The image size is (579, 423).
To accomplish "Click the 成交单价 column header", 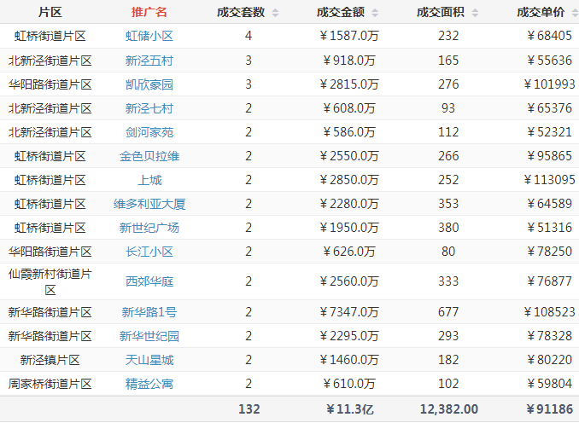I will tap(541, 12).
